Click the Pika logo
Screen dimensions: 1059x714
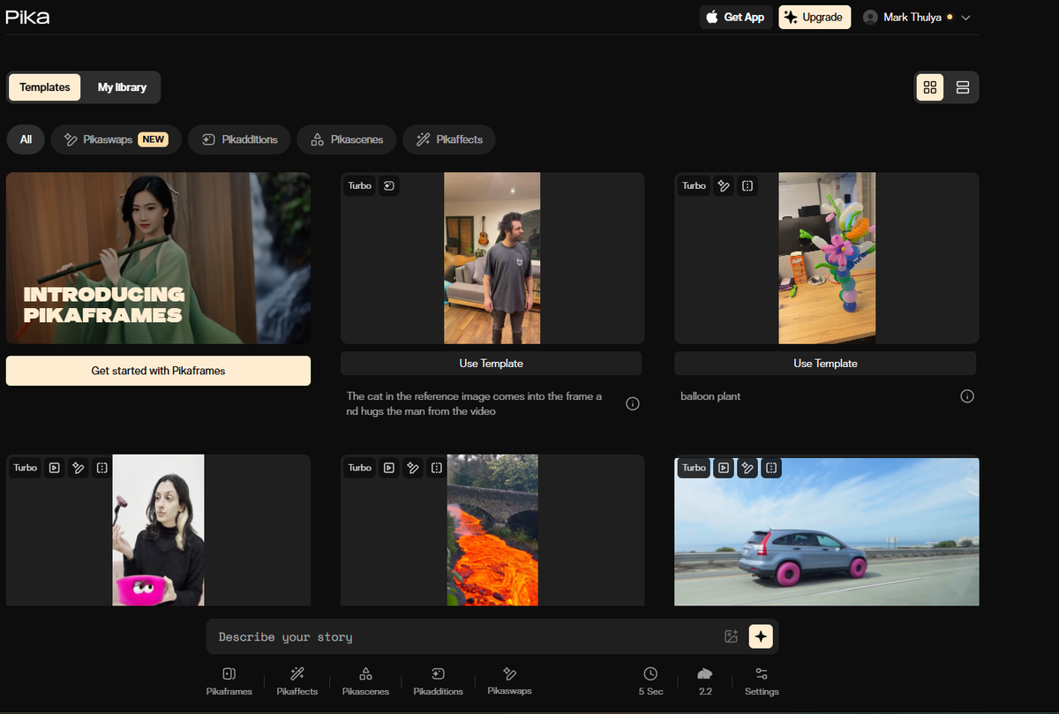coord(29,17)
